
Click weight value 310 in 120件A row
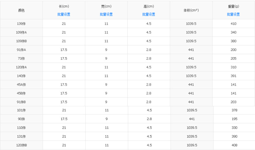pos(233,67)
